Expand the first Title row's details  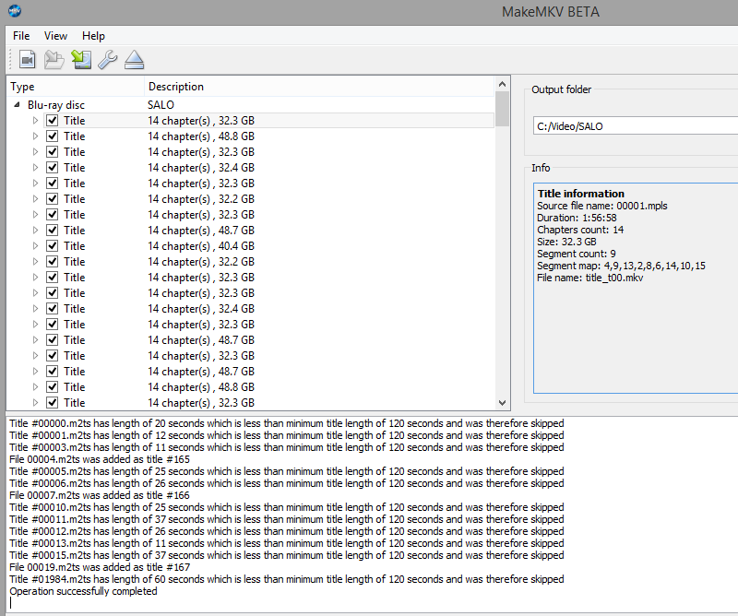36,121
